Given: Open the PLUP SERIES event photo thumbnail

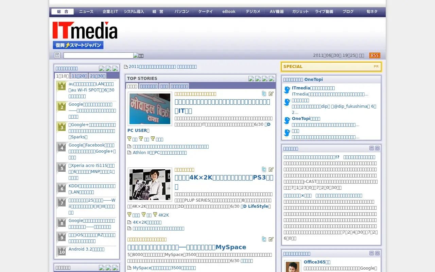Looking at the screenshot, I should [150, 185].
